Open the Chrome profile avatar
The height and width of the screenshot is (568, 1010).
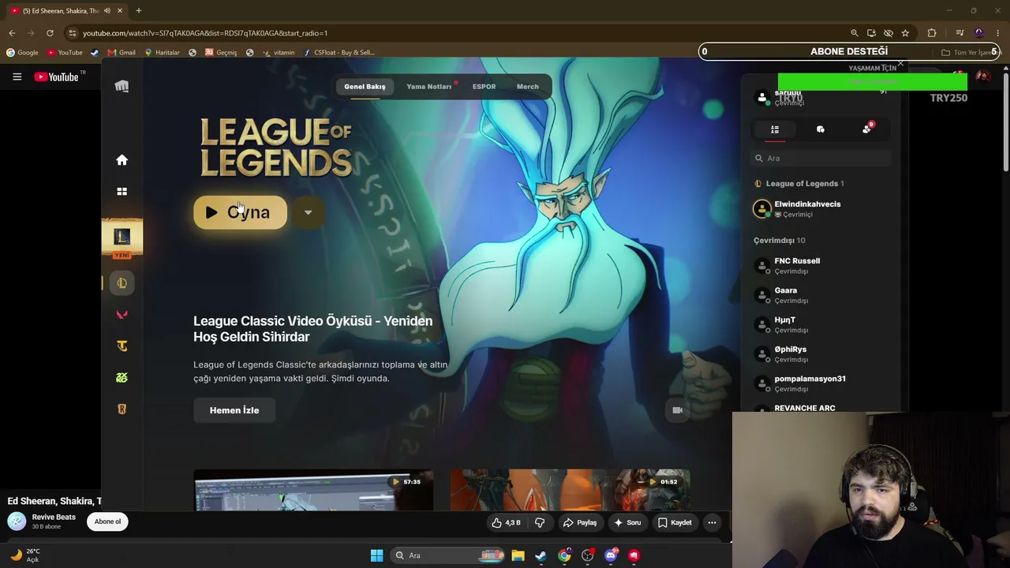click(979, 33)
